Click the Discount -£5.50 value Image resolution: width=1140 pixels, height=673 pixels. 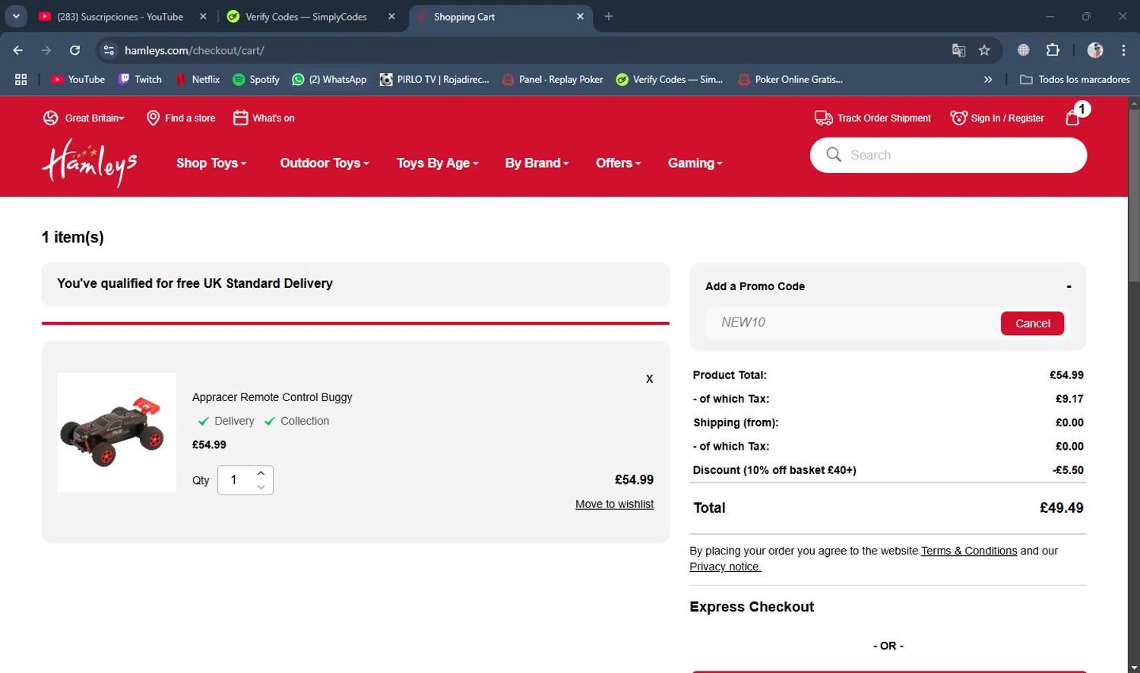1068,470
